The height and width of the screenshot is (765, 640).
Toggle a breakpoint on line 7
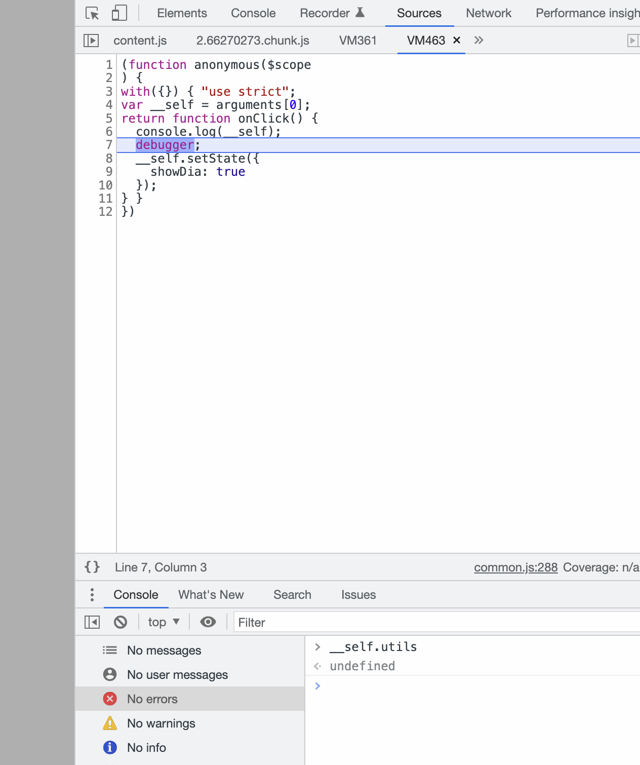tap(106, 145)
